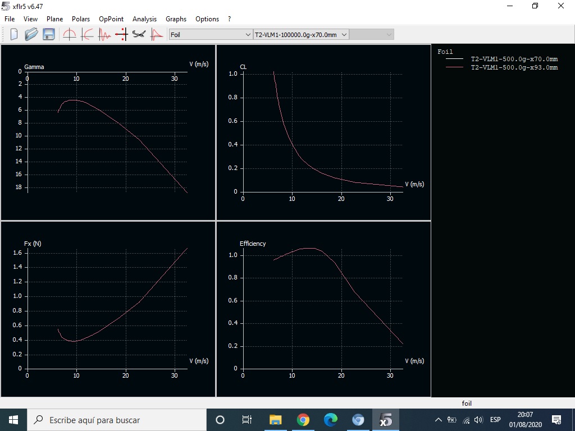The height and width of the screenshot is (431, 575).
Task: Select the Efficiency vs V graph
Action: point(323,309)
